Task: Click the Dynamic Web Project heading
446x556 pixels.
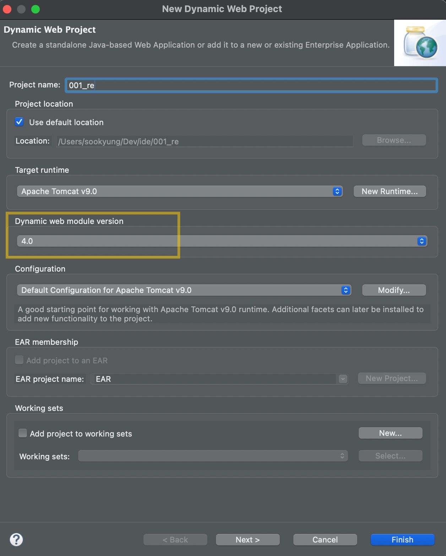Action: pyautogui.click(x=50, y=30)
